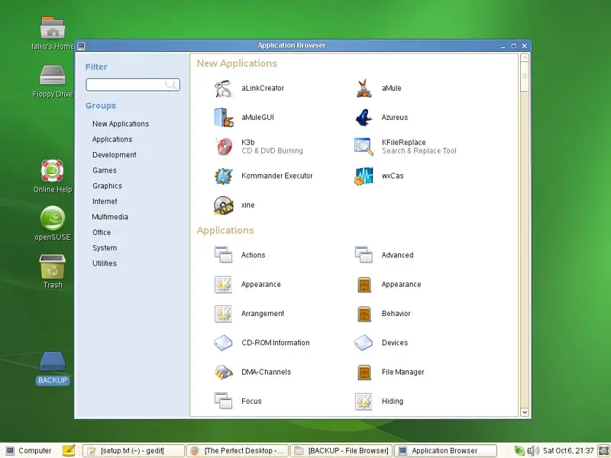Click the note-taking pencil panel icon

69,450
